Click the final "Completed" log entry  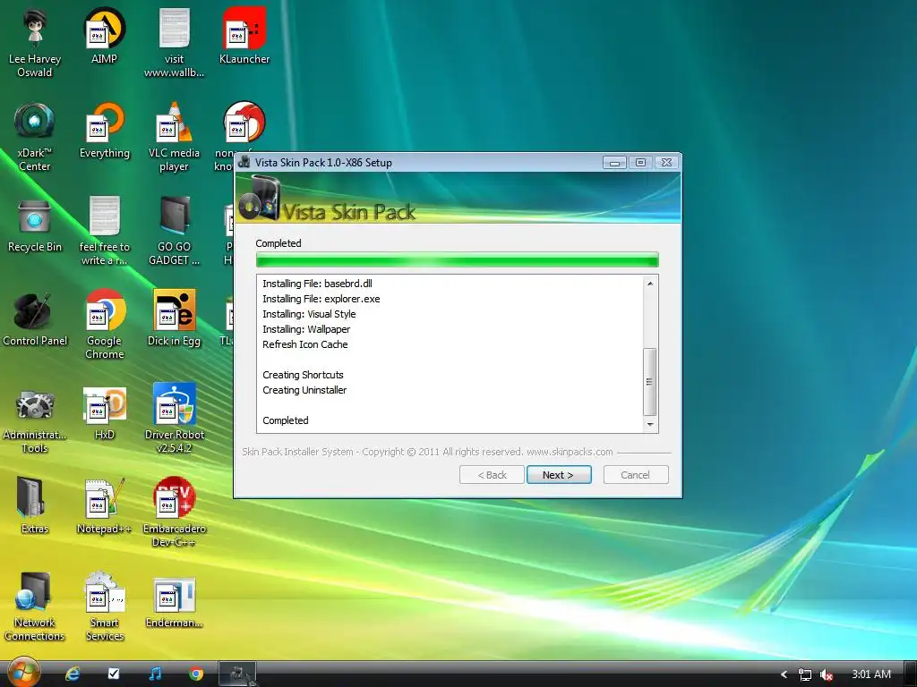pyautogui.click(x=286, y=420)
